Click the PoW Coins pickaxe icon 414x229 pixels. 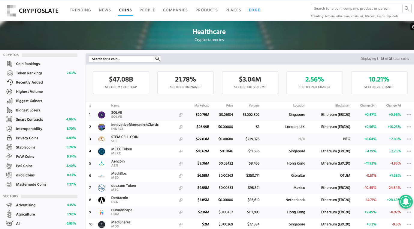click(x=10, y=157)
